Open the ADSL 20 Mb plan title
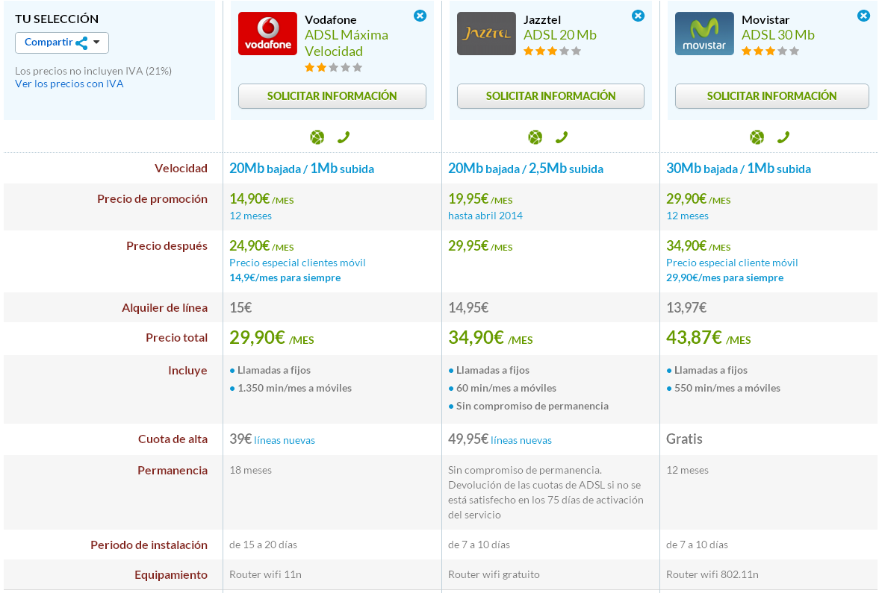 tap(560, 35)
